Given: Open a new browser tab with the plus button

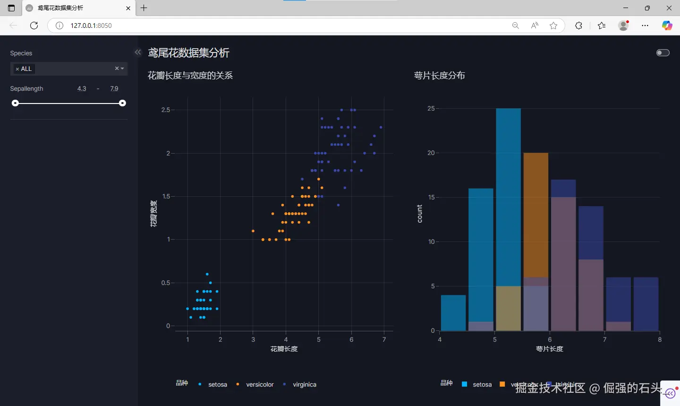Looking at the screenshot, I should tap(144, 8).
